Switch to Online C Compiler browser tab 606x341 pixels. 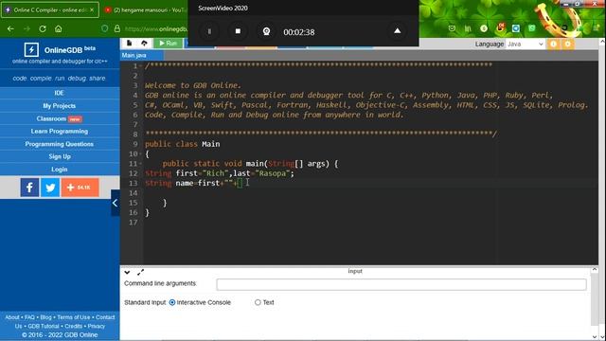(x=50, y=9)
